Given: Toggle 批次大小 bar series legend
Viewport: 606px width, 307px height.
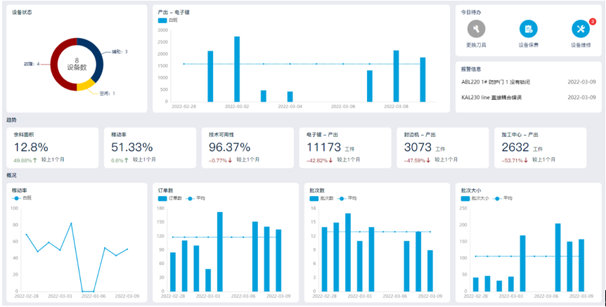Looking at the screenshot, I should (x=475, y=198).
